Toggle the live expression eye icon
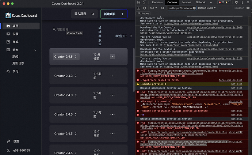 point(163,8)
